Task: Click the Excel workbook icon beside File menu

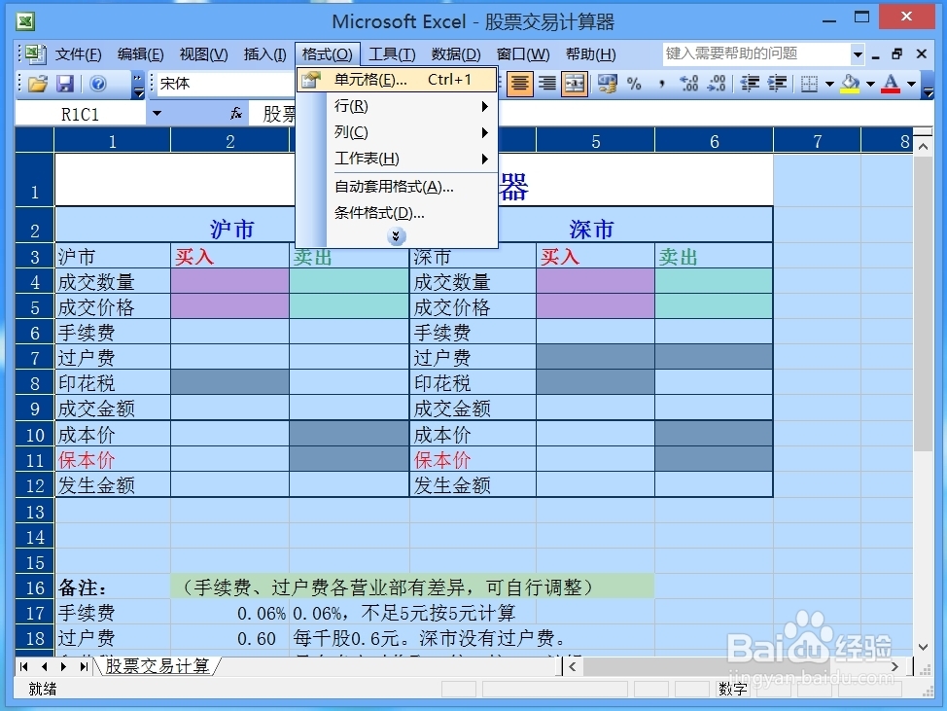Action: 35,54
